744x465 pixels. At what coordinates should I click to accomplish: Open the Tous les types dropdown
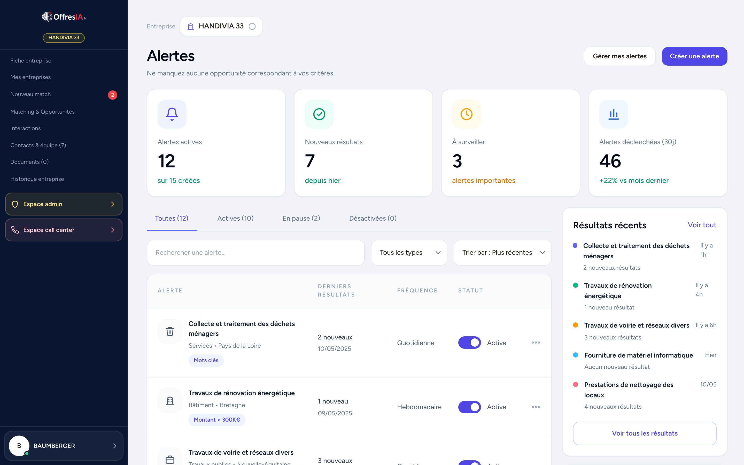pyautogui.click(x=409, y=252)
